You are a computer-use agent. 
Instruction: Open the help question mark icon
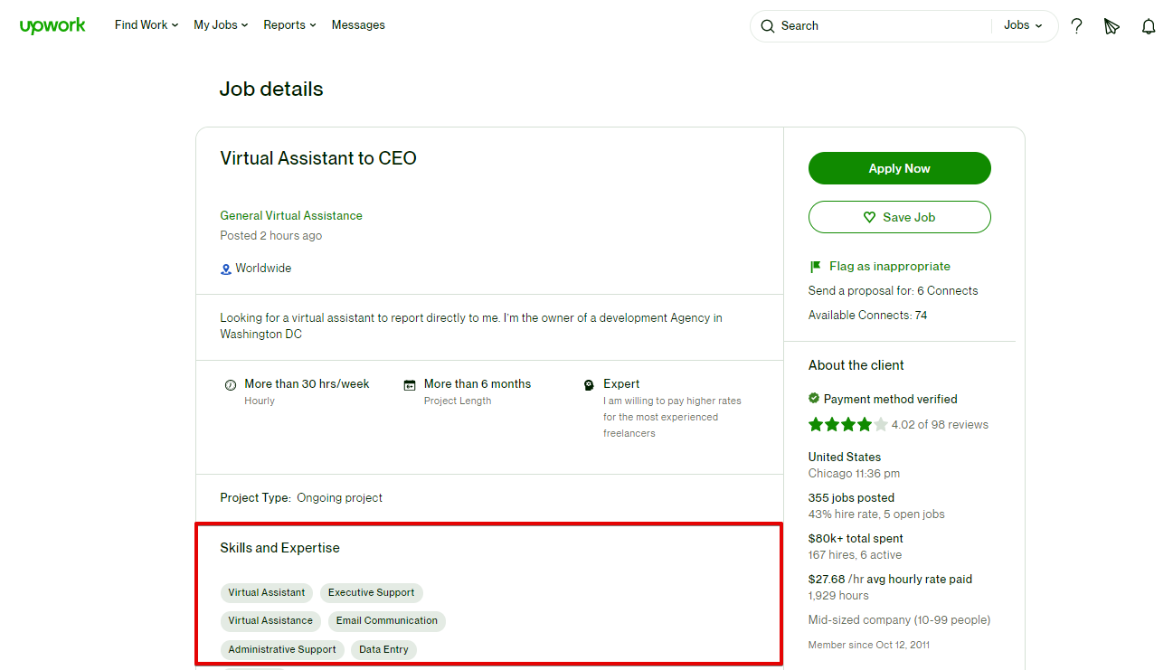(x=1076, y=26)
